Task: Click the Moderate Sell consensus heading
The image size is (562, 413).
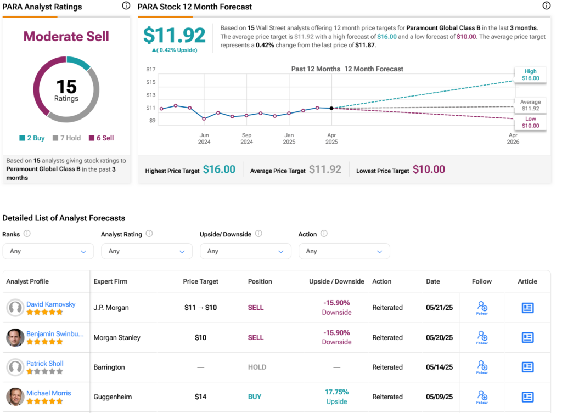Action: coord(66,36)
